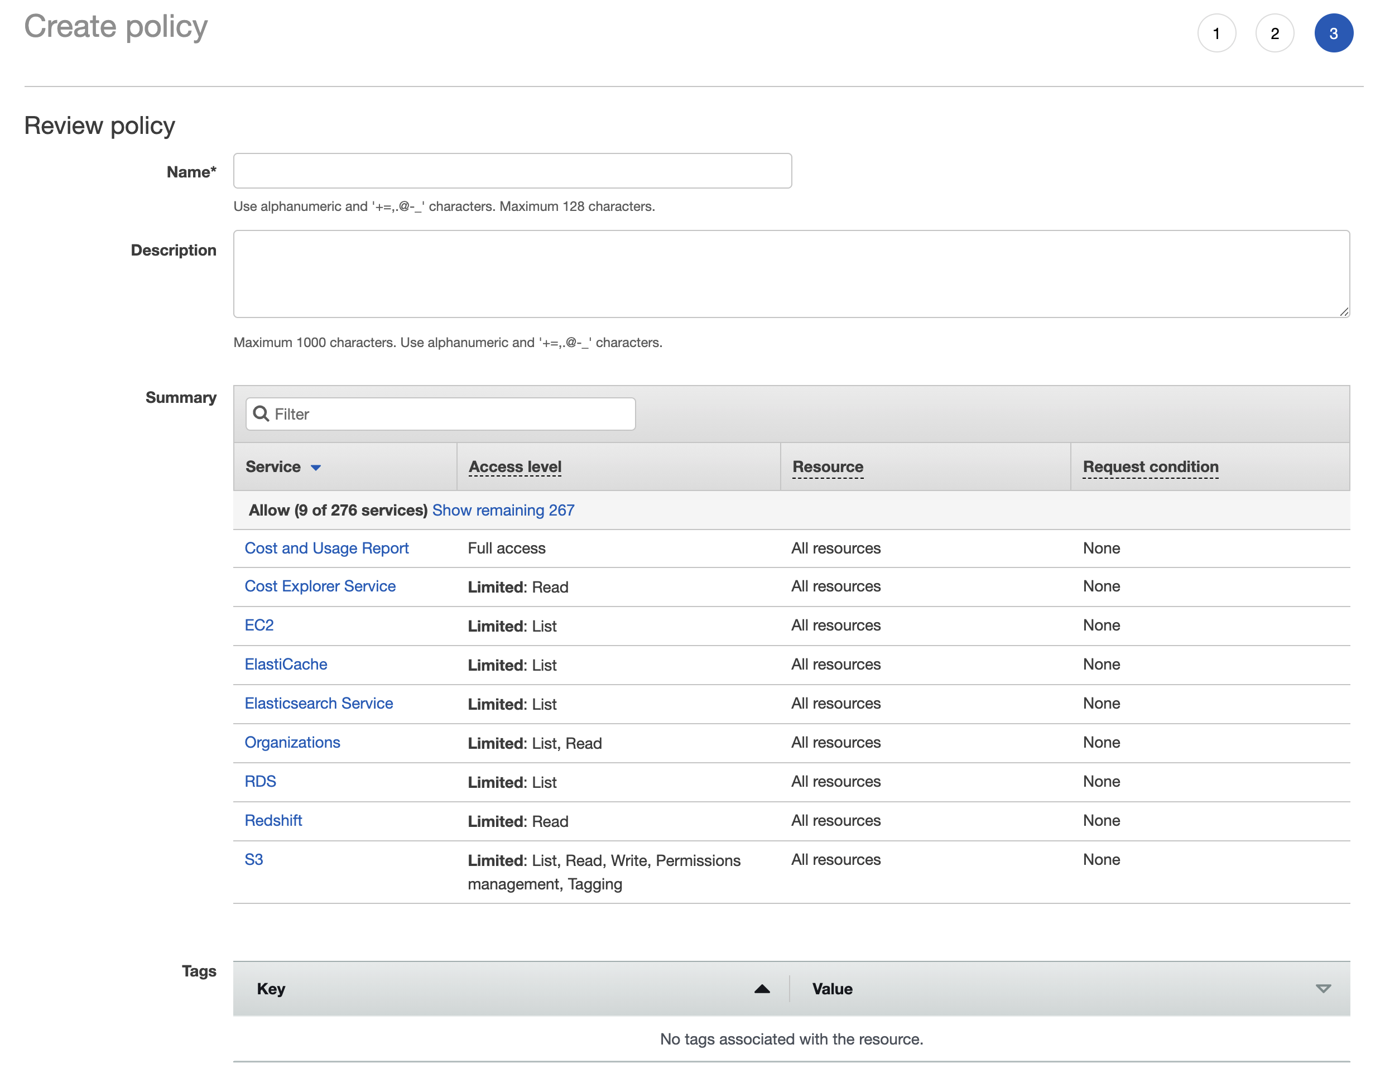Open Cost and Usage Report service link
This screenshot has height=1078, width=1385.
click(326, 548)
